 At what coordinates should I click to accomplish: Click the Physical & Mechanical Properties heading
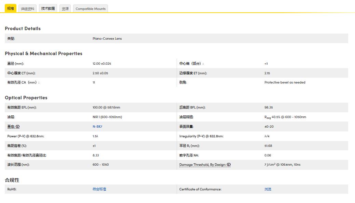click(43, 53)
